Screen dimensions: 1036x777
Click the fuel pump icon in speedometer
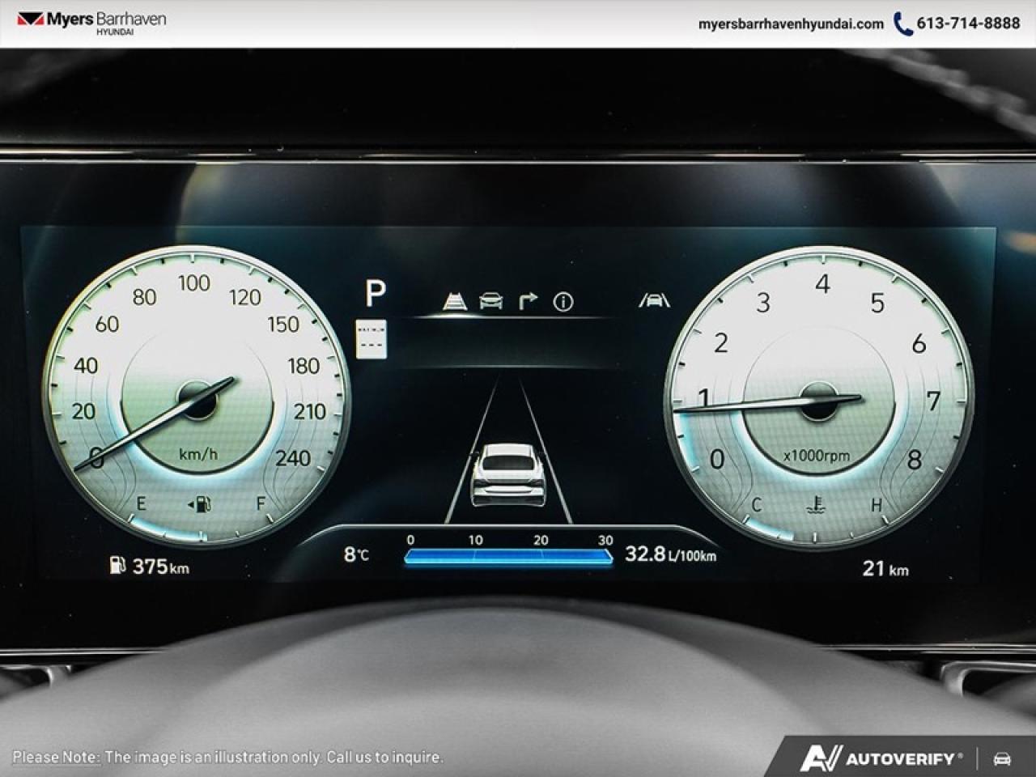click(x=200, y=505)
